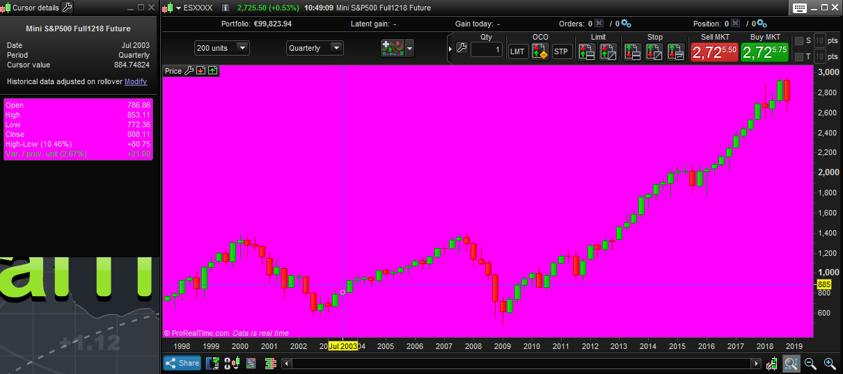843x374 pixels.
Task: Open Cursor details wrench settings
Action: pos(67,8)
